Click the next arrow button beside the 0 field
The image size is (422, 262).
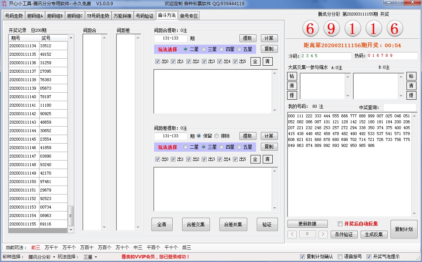click(x=323, y=234)
